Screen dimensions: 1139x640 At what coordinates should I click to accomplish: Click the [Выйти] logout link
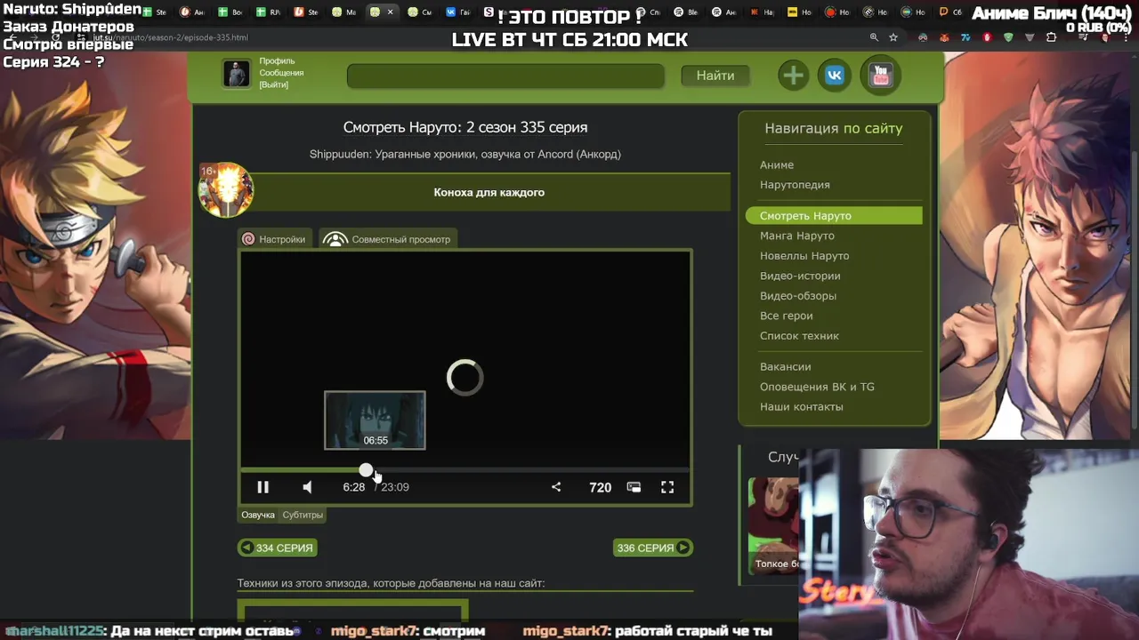click(x=273, y=84)
